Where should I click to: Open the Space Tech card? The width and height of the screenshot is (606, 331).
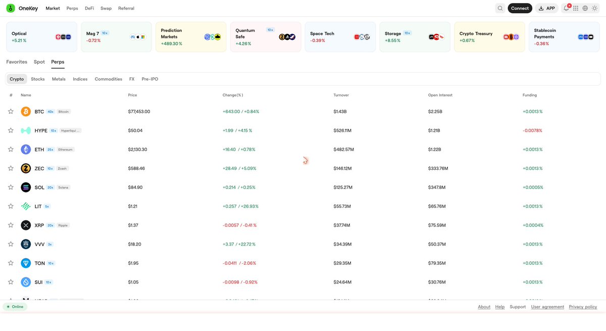tap(340, 37)
